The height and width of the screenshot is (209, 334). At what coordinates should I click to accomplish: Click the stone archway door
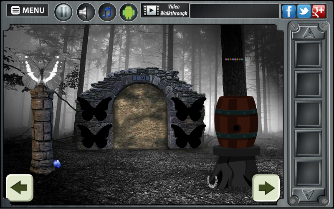coord(140,116)
